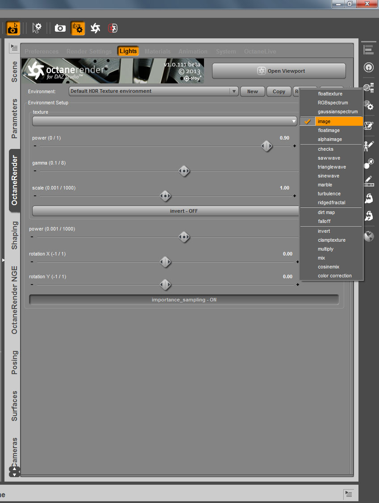Click the scroll-and-pencil script icon

(x=369, y=126)
